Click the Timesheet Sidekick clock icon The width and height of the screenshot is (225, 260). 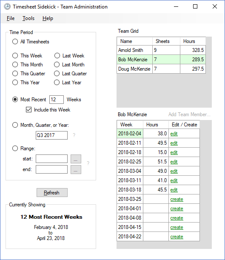click(7, 7)
